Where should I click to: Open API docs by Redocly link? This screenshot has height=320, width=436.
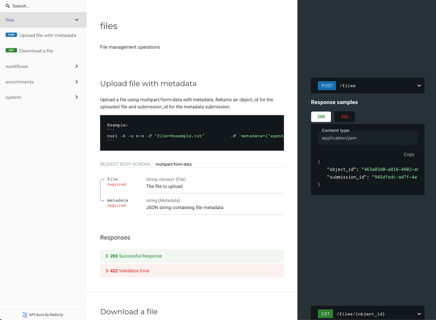tap(46, 315)
